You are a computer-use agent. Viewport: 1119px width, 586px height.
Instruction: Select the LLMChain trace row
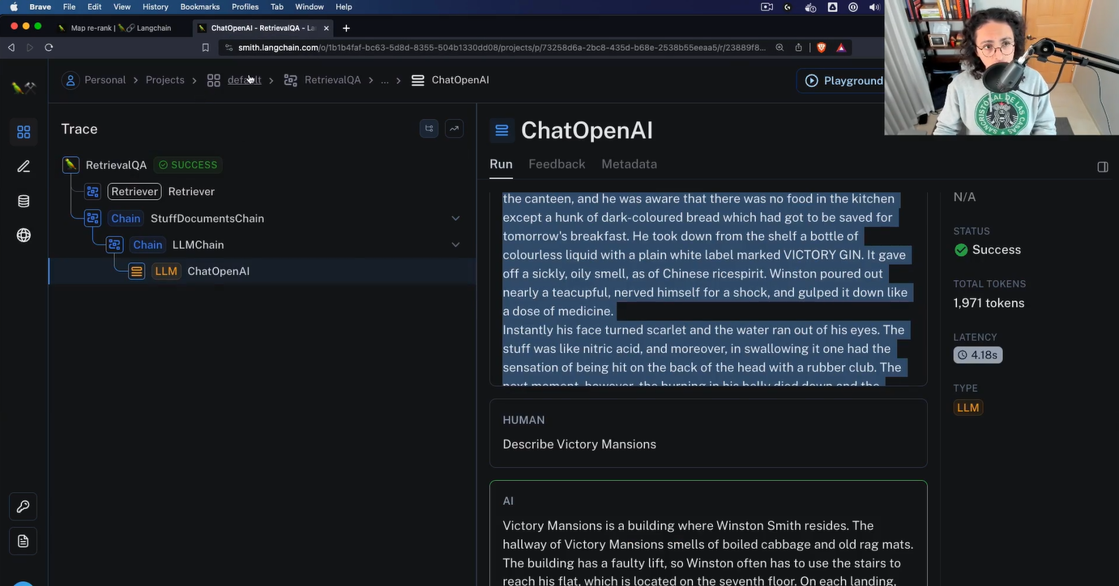(263, 244)
